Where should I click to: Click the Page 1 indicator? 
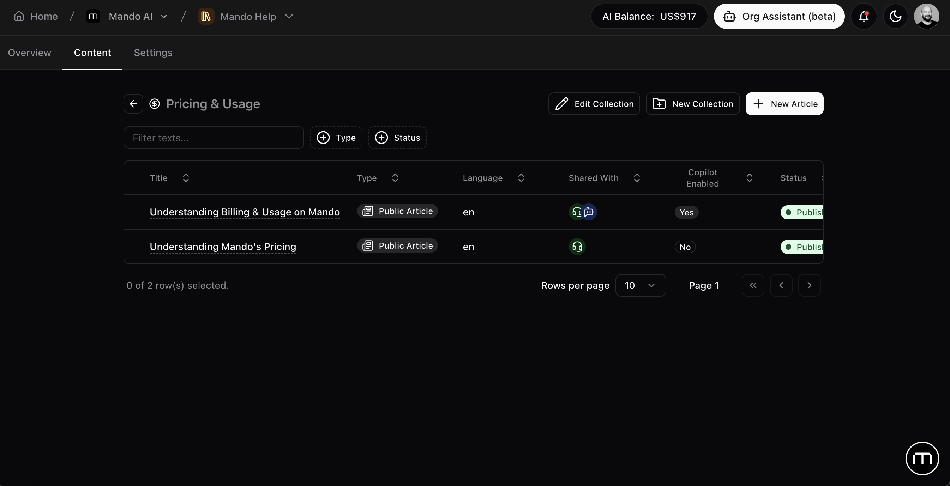704,285
